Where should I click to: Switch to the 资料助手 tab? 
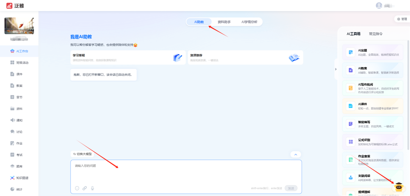224,22
